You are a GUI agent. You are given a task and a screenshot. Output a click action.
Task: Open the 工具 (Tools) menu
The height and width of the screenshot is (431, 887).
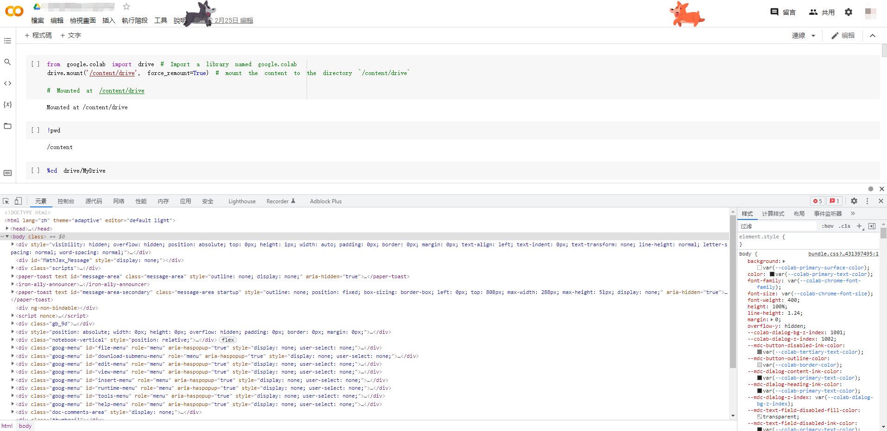[161, 20]
